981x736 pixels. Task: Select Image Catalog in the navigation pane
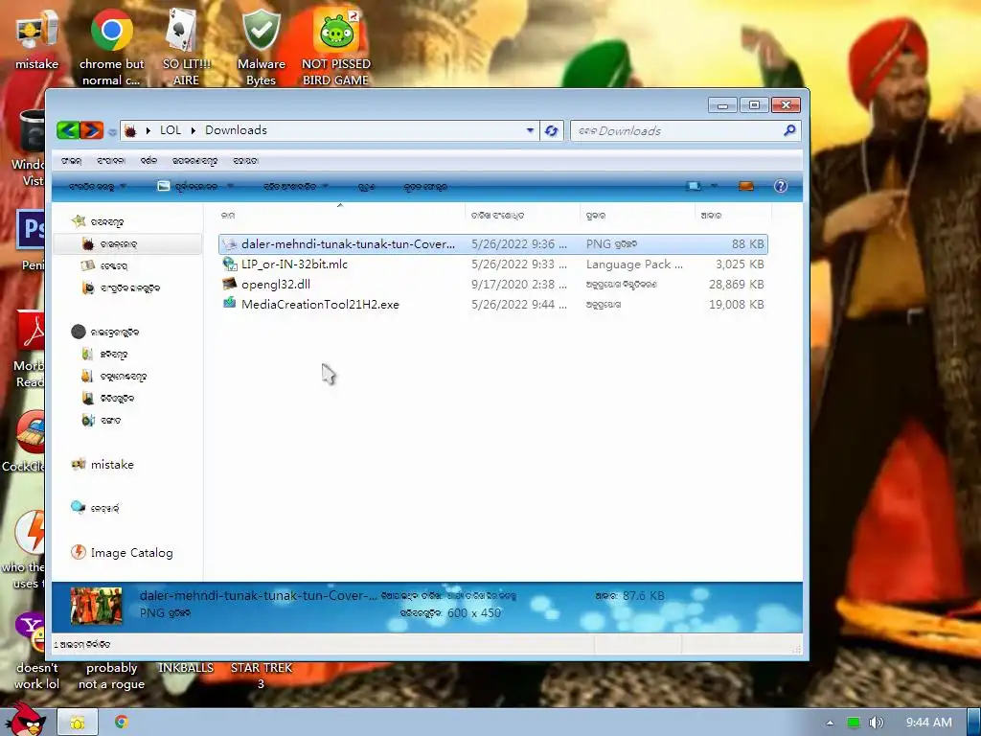point(122,553)
